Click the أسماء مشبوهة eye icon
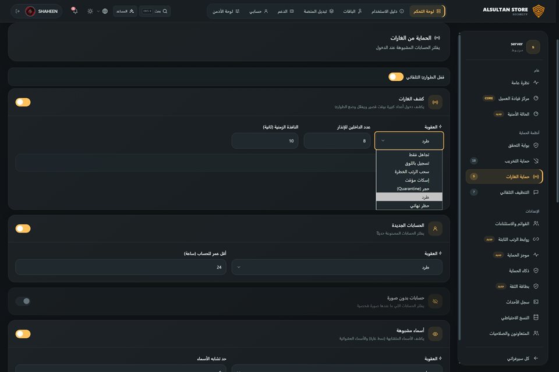The height and width of the screenshot is (372, 559). [435, 334]
